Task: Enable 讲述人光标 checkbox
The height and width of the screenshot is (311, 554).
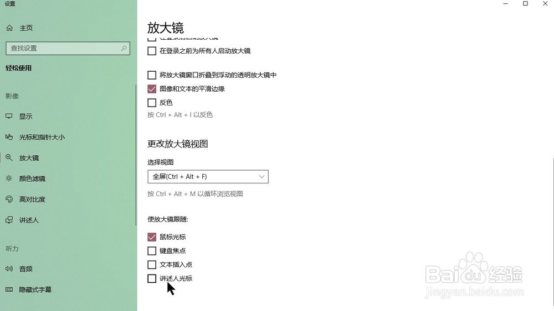Action: click(152, 278)
